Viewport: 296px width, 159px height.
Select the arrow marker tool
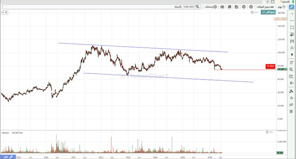click(x=292, y=55)
